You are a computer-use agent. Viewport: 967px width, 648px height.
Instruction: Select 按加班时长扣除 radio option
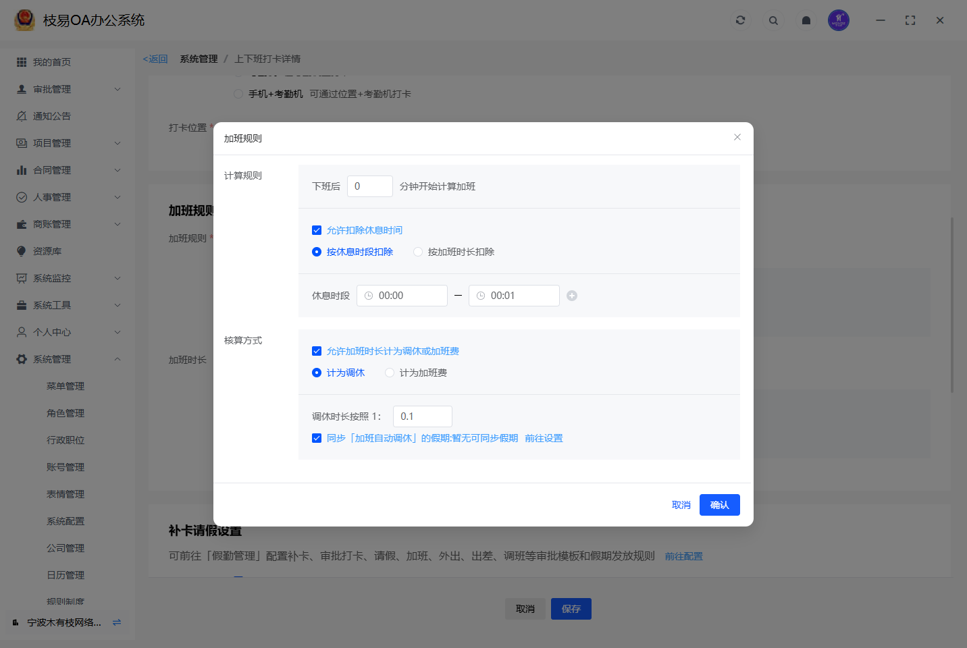418,252
